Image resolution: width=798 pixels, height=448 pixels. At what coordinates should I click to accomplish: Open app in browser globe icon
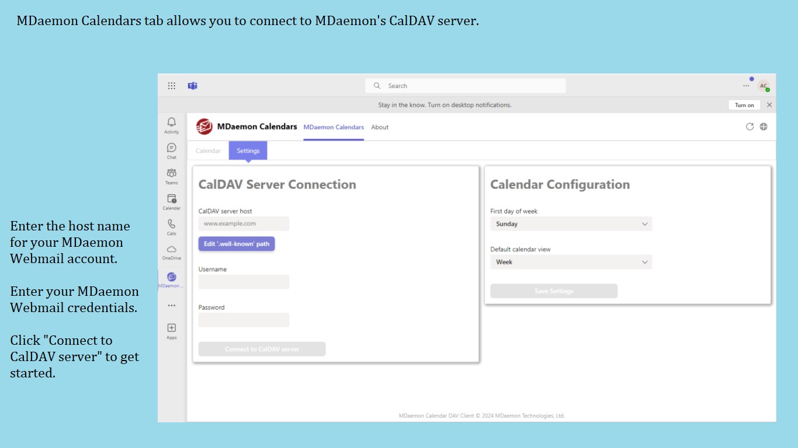[764, 127]
